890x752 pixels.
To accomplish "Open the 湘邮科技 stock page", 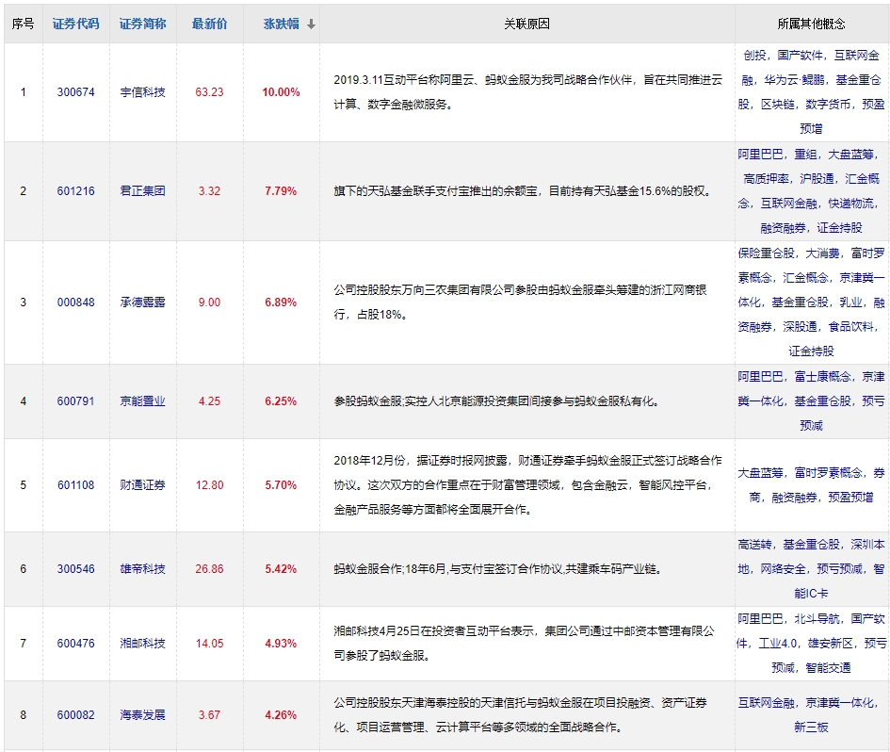I will [x=142, y=643].
